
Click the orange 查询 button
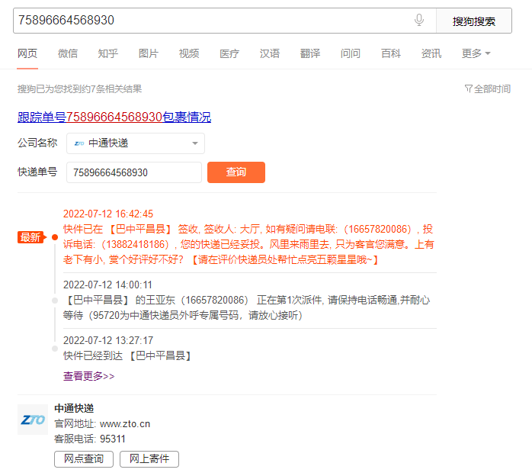pos(236,172)
